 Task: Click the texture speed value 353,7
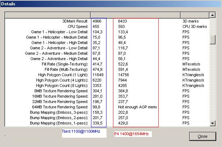(123, 96)
